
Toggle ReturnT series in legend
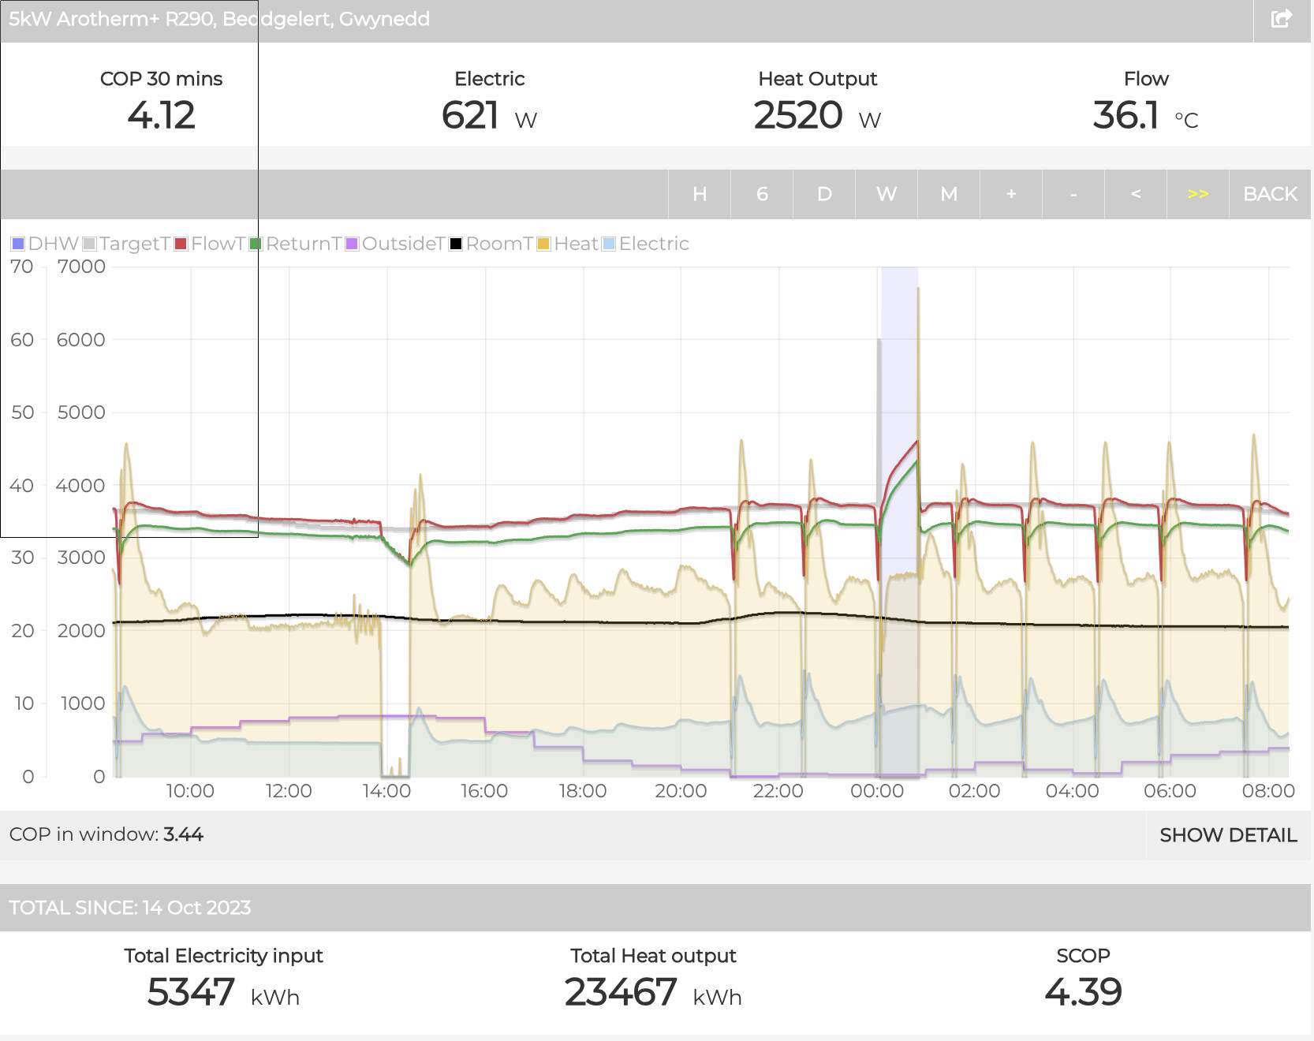coord(295,244)
